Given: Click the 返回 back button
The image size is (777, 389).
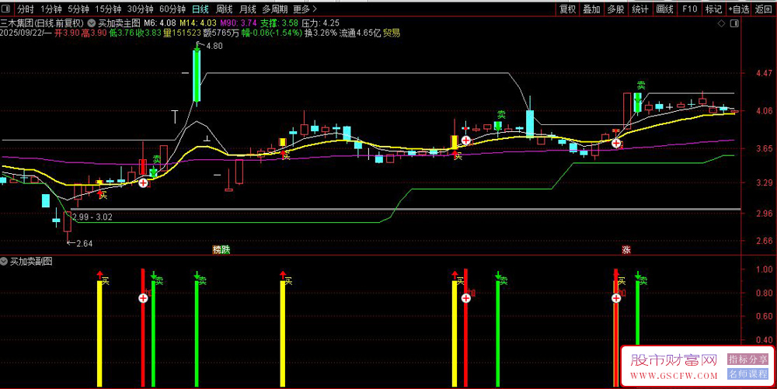Looking at the screenshot, I should pyautogui.click(x=764, y=9).
